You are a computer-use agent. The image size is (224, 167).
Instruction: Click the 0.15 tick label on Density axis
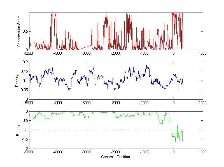(x=24, y=71)
